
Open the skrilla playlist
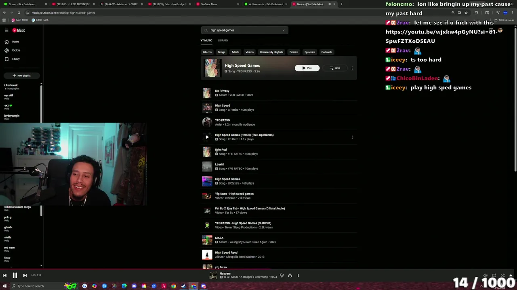click(x=21, y=238)
